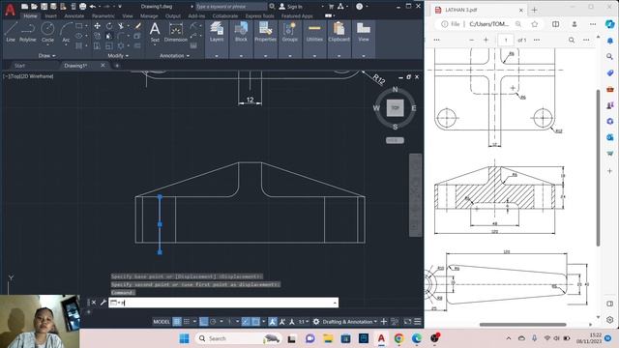Expand the command line history arrow
Image resolution: width=619 pixels, height=348 pixels.
pyautogui.click(x=335, y=303)
